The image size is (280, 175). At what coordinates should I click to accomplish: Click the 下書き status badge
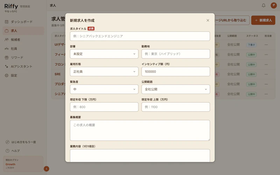(x=251, y=45)
